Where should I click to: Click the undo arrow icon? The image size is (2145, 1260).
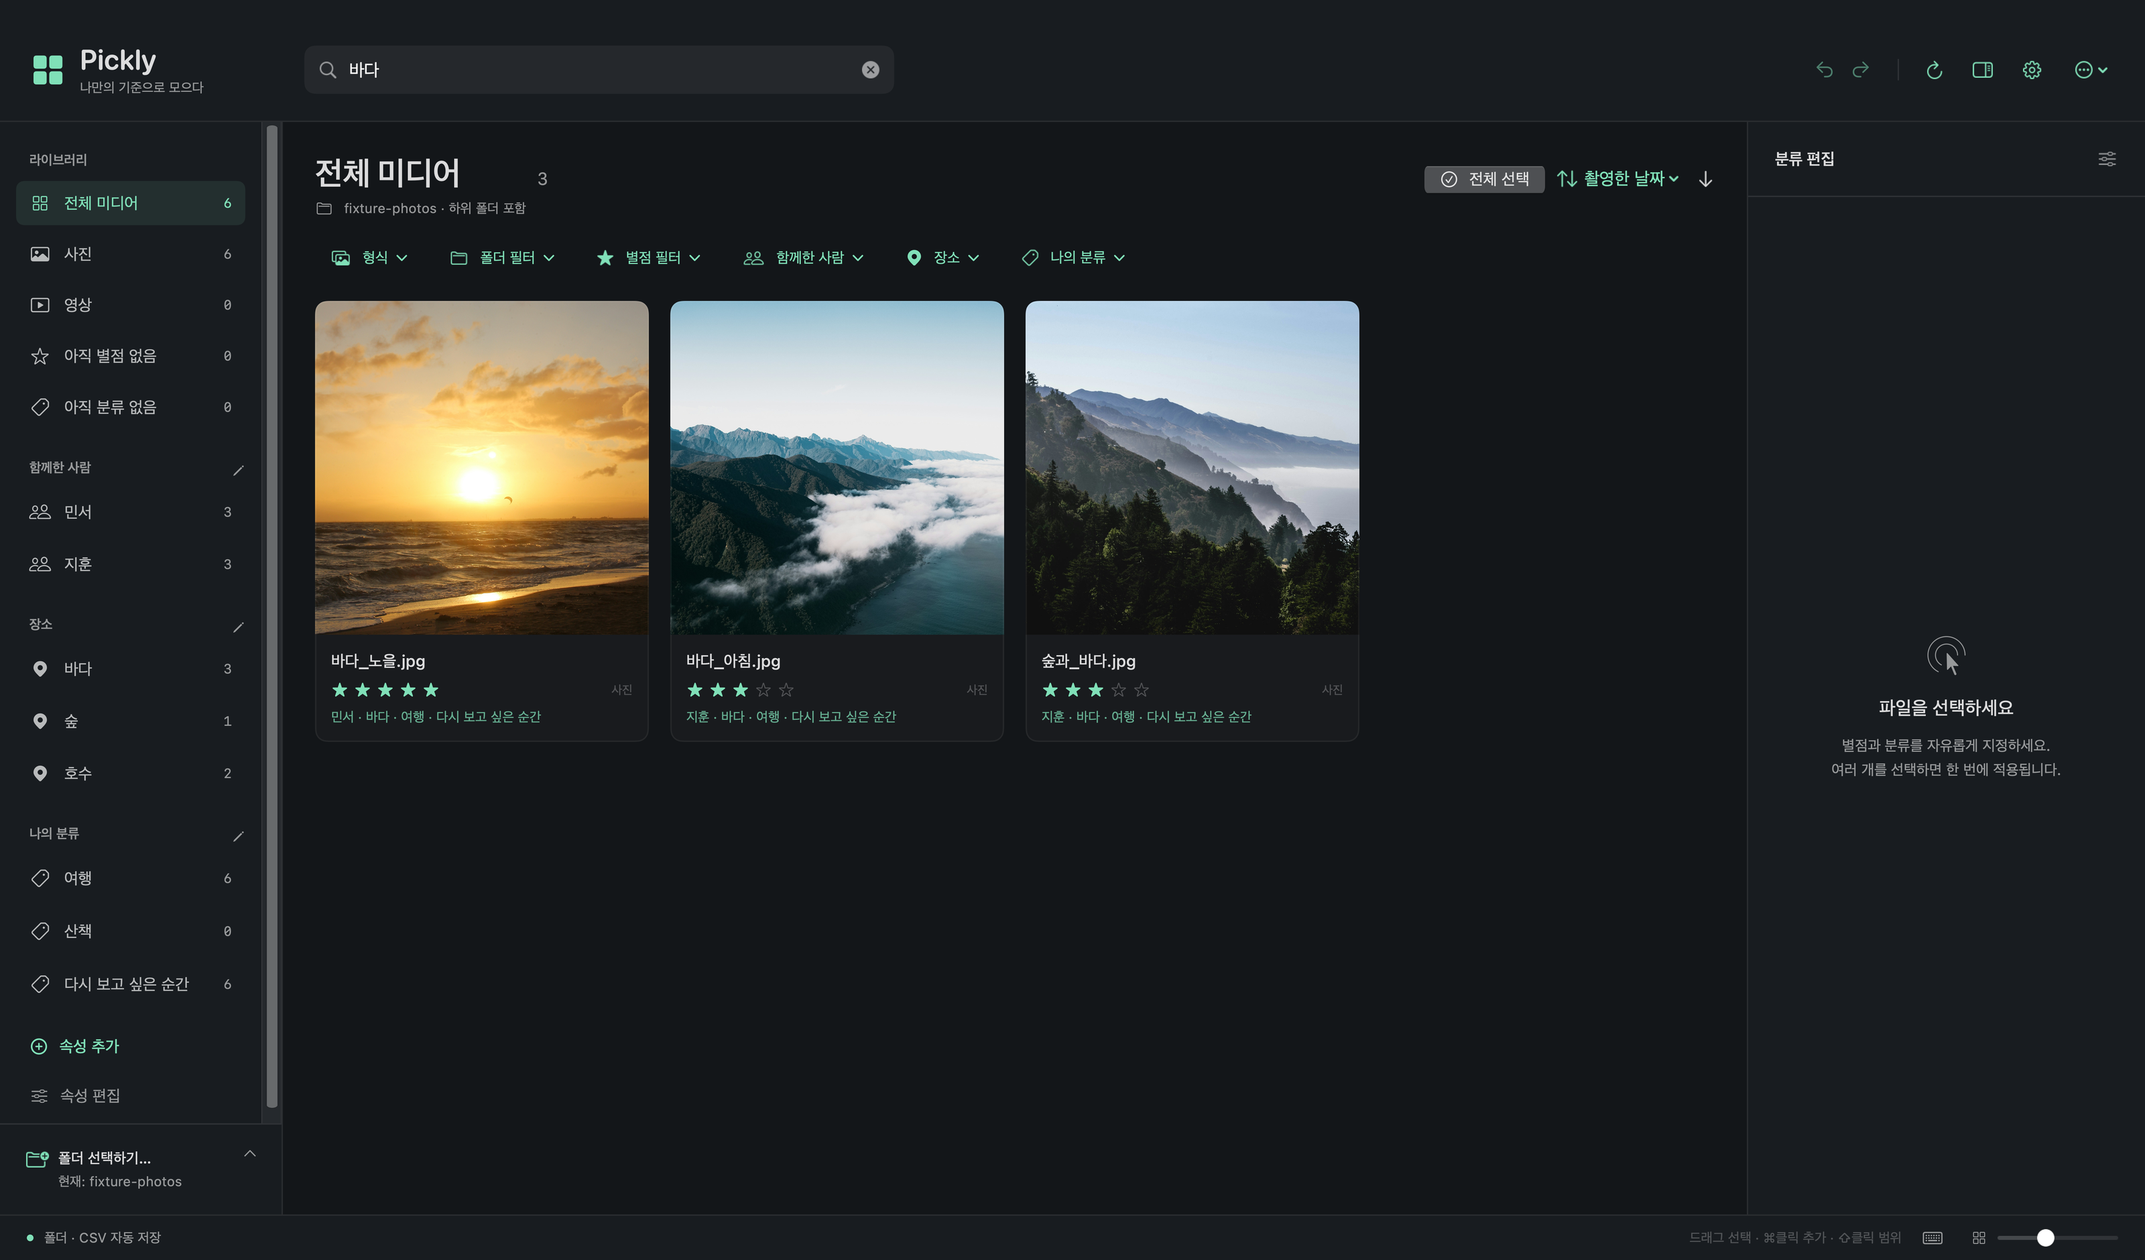tap(1823, 70)
